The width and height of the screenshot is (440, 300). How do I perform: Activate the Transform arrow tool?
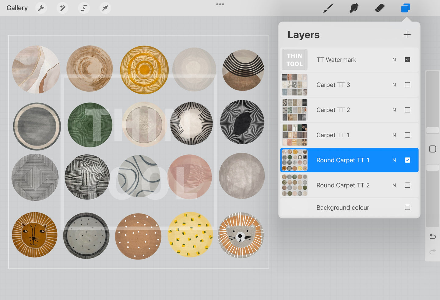point(105,8)
